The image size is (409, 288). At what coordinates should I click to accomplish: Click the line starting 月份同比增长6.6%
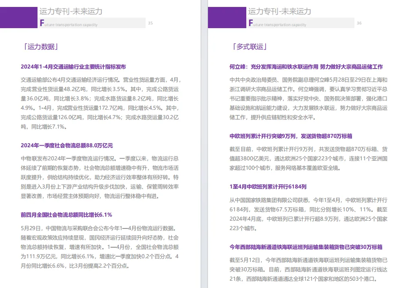point(75,266)
